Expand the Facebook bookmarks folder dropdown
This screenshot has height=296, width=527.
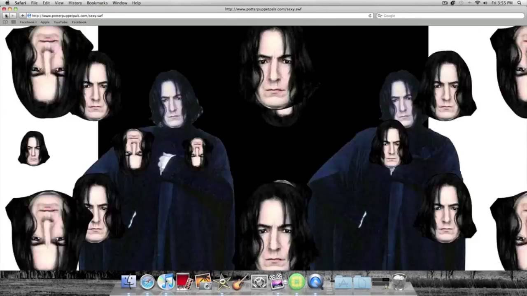(28, 22)
